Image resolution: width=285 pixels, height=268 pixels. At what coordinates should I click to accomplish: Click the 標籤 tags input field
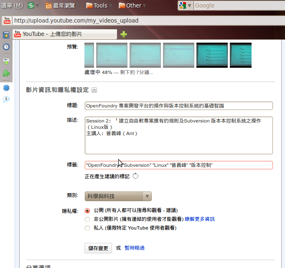[179, 165]
